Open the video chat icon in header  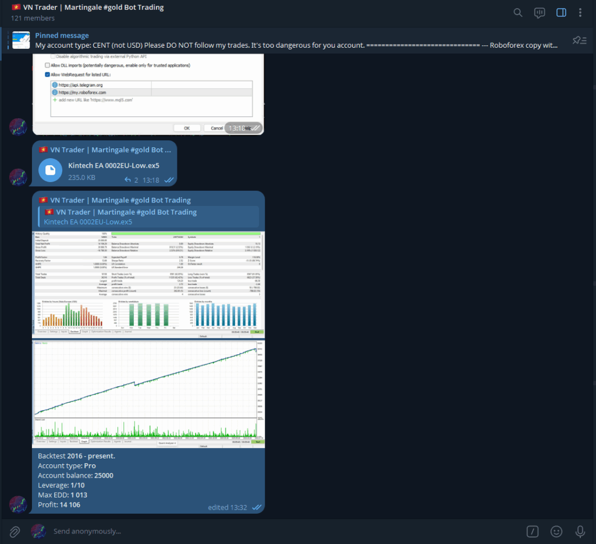(x=540, y=12)
